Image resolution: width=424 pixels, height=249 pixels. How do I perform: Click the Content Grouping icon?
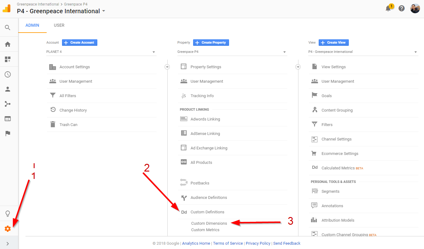click(314, 110)
